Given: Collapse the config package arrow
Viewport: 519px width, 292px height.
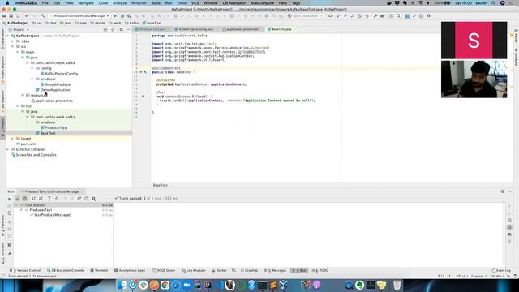Looking at the screenshot, I should [32, 68].
